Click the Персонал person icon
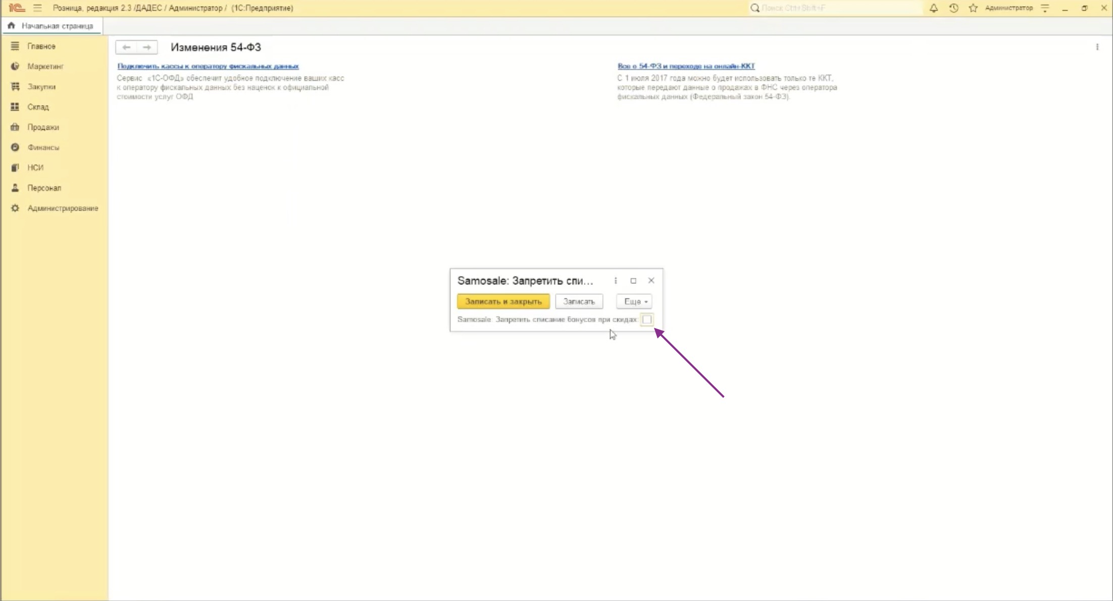 15,187
